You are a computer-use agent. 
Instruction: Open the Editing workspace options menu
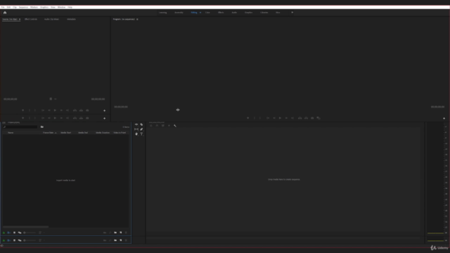(200, 13)
